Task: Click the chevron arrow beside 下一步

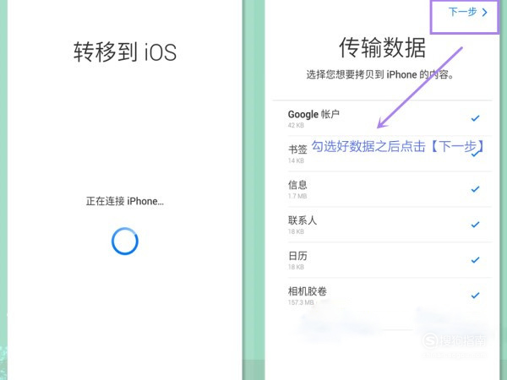Action: pos(484,13)
